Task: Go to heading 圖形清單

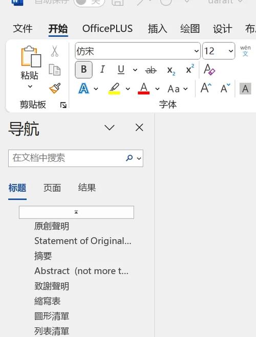Action: click(x=52, y=316)
